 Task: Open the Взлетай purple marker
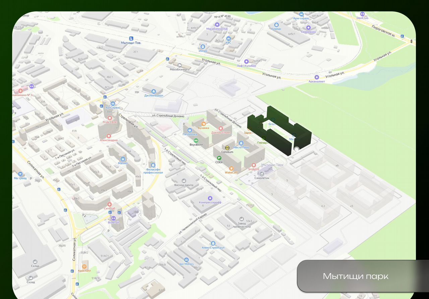click(114, 218)
